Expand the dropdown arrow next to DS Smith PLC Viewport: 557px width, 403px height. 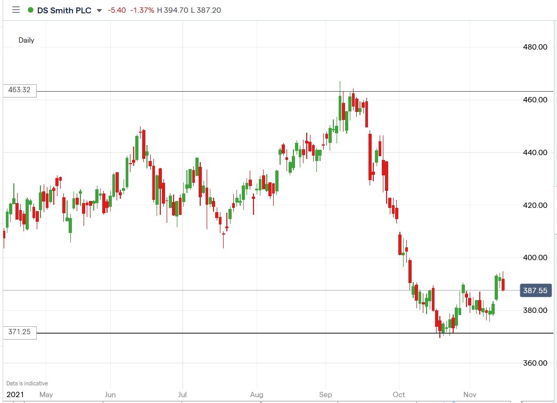pyautogui.click(x=100, y=10)
